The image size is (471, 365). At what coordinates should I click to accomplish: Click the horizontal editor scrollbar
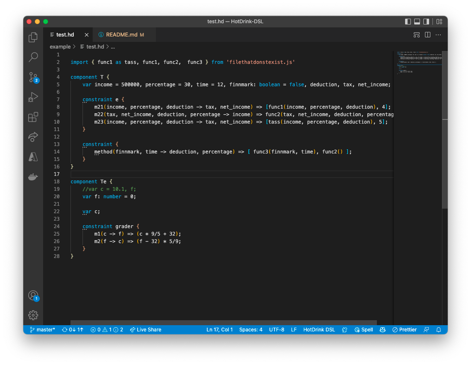[x=223, y=323]
